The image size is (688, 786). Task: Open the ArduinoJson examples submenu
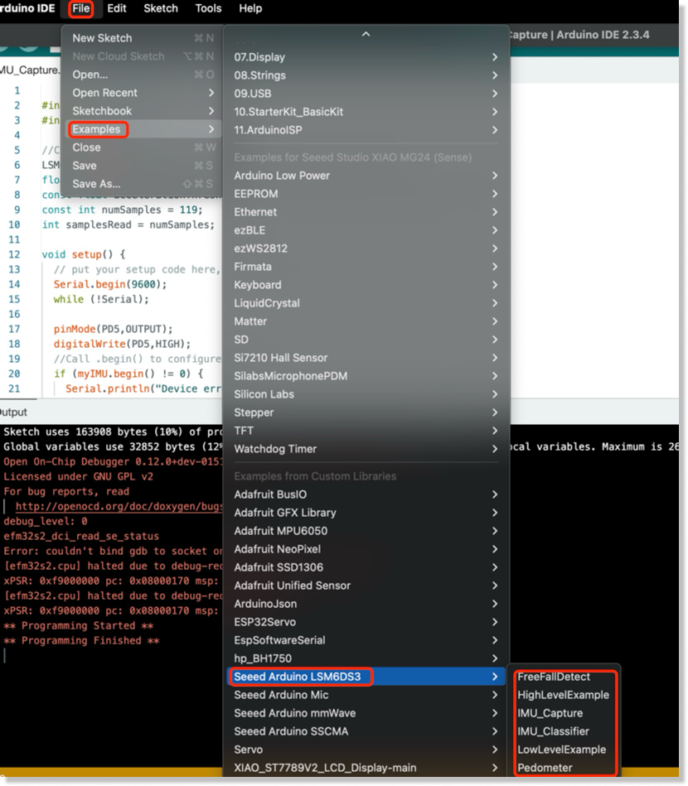point(366,604)
